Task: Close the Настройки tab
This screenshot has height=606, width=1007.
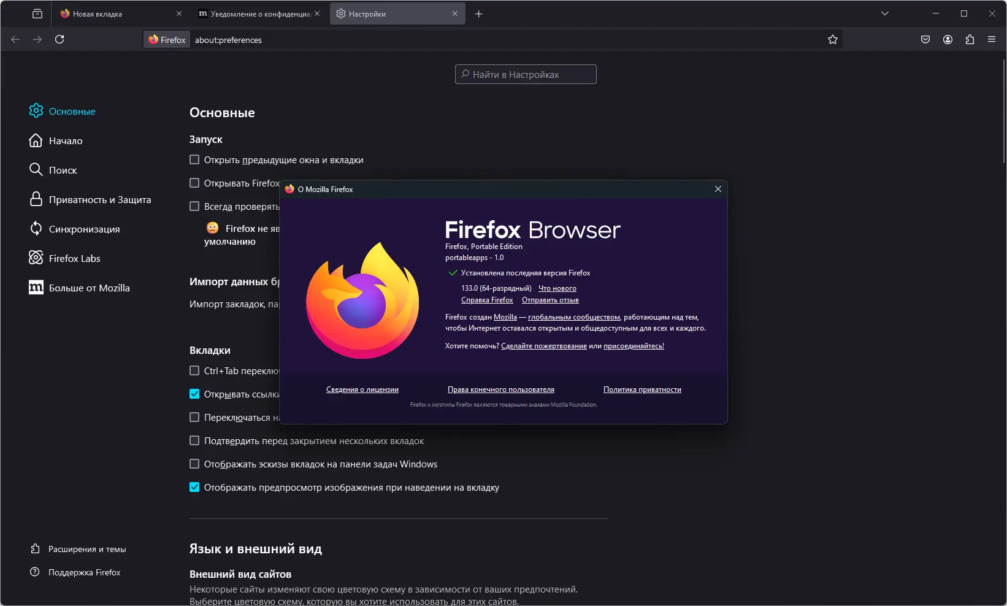Action: coord(455,13)
